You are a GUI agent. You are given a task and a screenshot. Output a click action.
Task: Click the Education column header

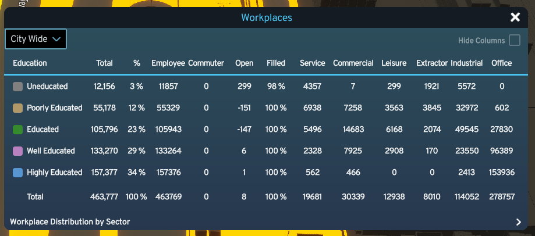click(30, 63)
